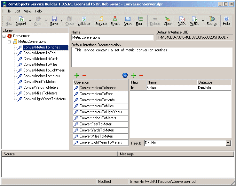Click the WSDL toolbar icon
236x186 pixels.
click(x=194, y=21)
